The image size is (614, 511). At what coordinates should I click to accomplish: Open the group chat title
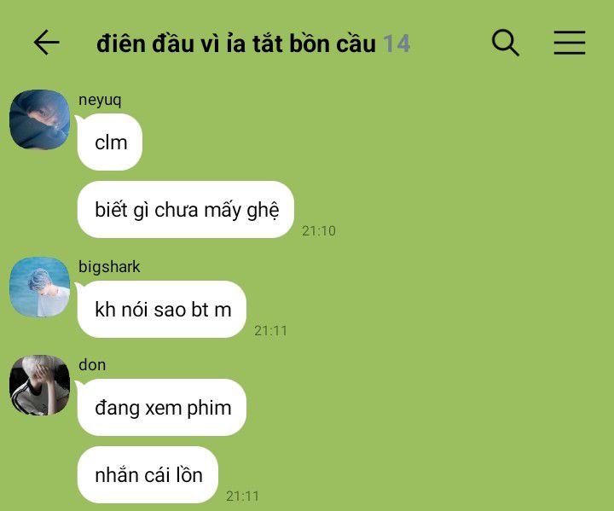236,44
